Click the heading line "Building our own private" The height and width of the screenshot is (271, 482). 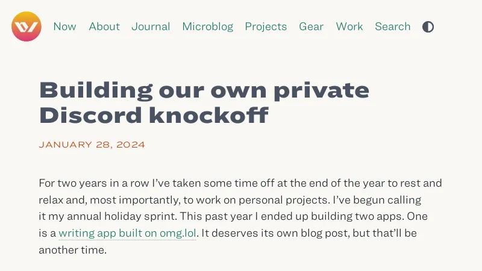point(204,90)
